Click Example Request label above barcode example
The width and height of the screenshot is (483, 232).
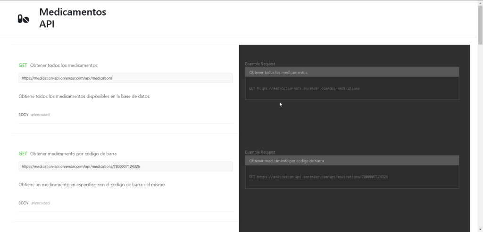click(260, 152)
